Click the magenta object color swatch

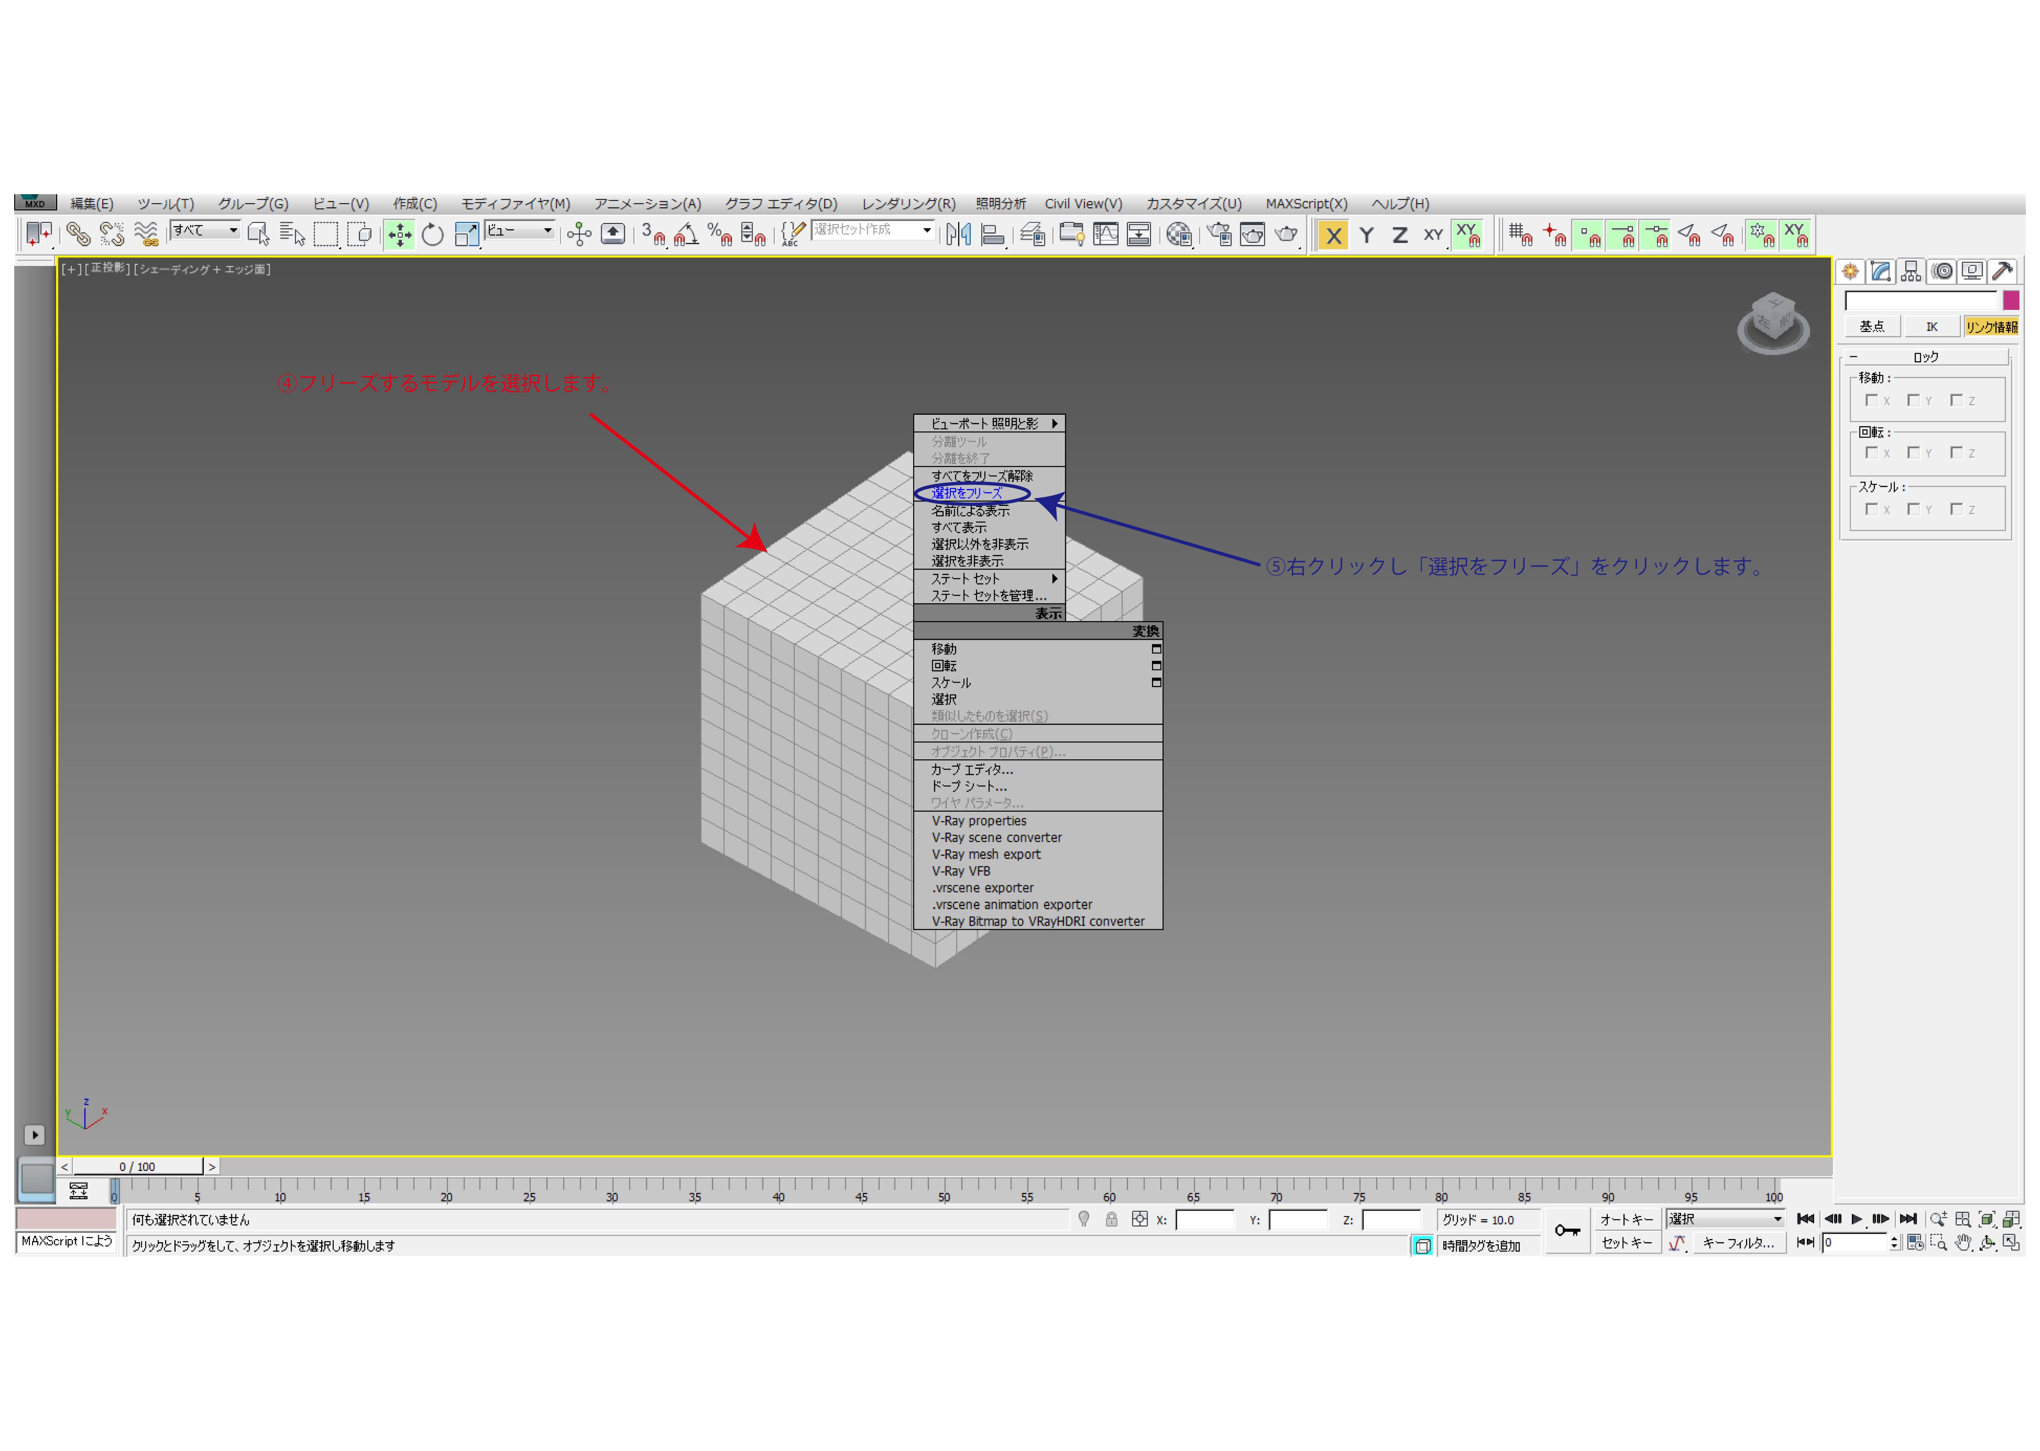click(2010, 300)
